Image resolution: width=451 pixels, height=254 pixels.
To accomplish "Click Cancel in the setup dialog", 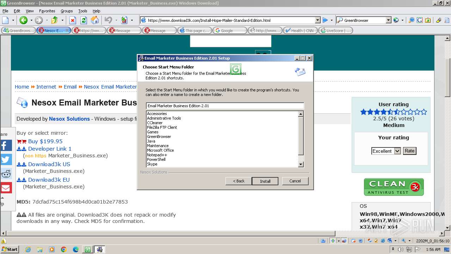I will pos(295,181).
